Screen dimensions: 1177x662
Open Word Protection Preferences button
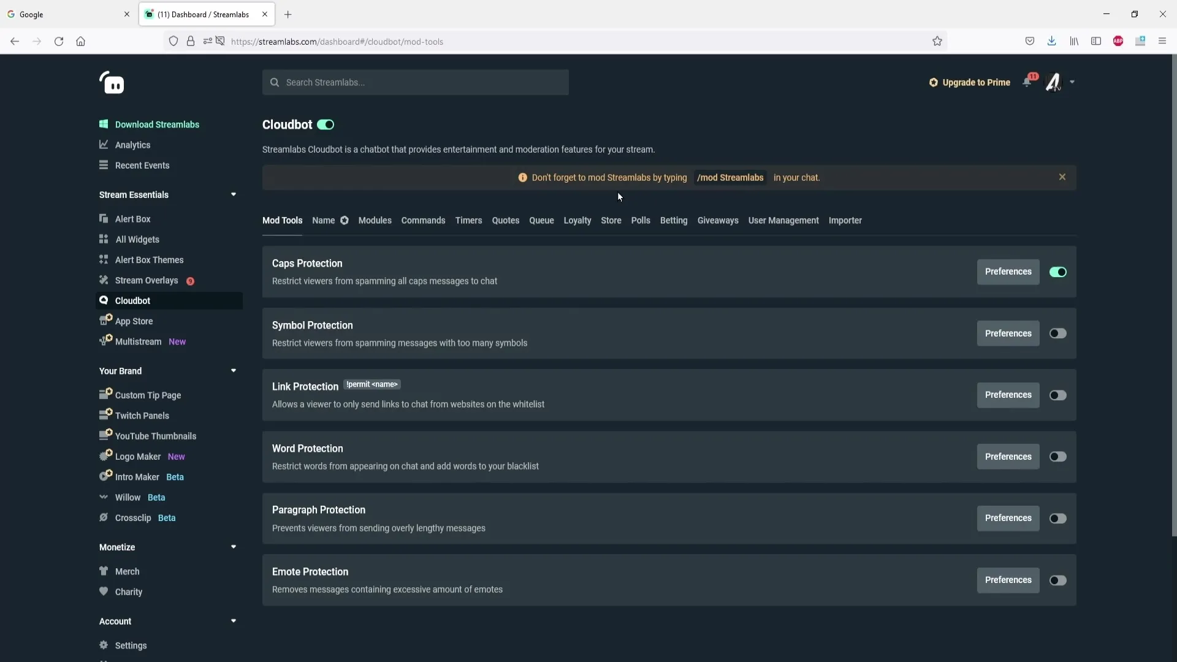pyautogui.click(x=1008, y=457)
